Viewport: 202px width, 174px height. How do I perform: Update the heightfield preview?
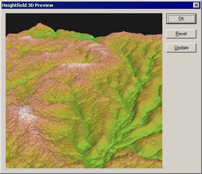click(181, 48)
